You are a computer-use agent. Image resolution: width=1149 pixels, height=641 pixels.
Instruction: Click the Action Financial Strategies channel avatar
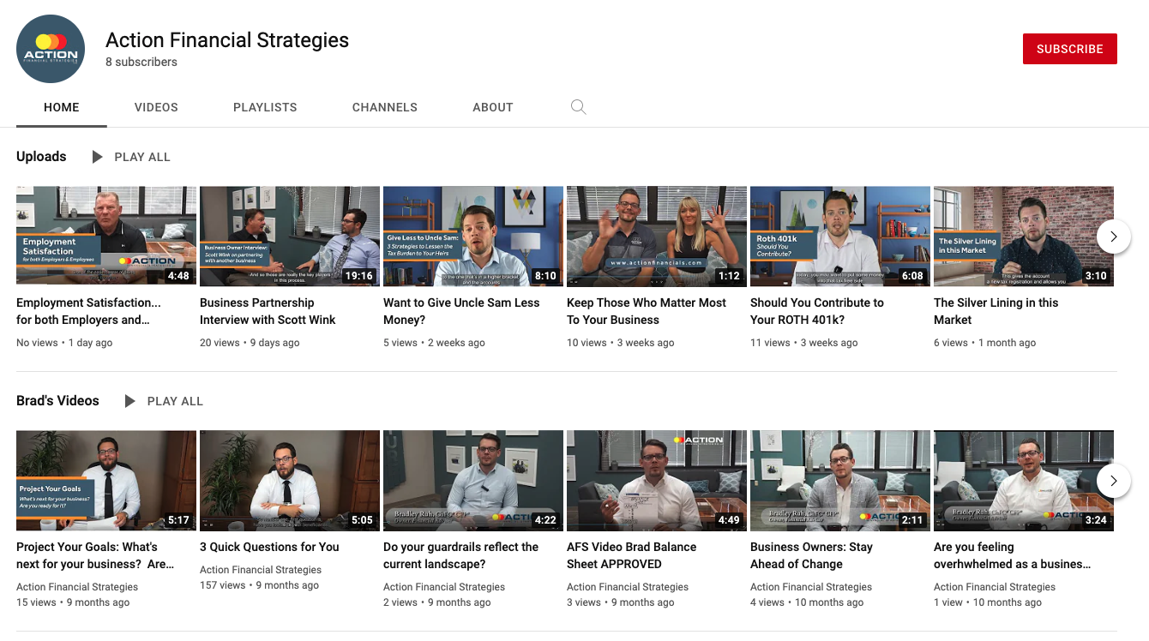[51, 49]
